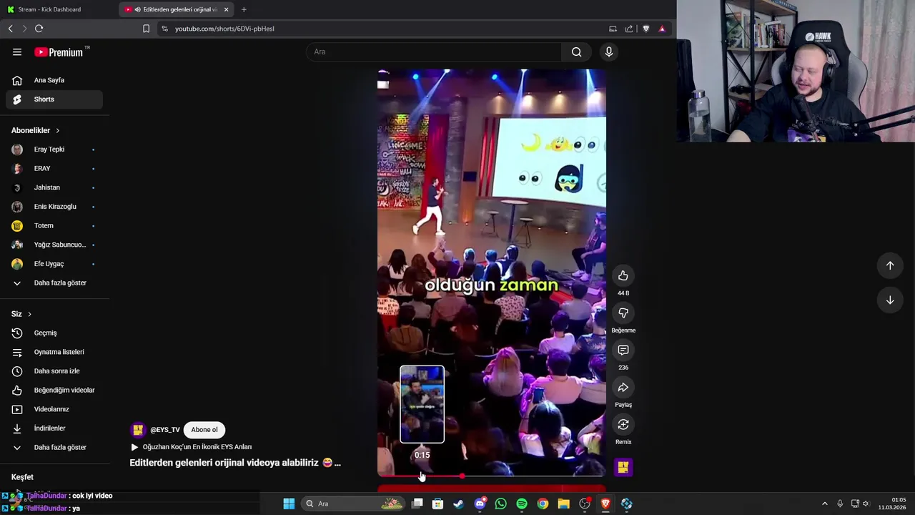This screenshot has width=915, height=515.
Task: Open Spotify from the taskbar
Action: point(522,504)
